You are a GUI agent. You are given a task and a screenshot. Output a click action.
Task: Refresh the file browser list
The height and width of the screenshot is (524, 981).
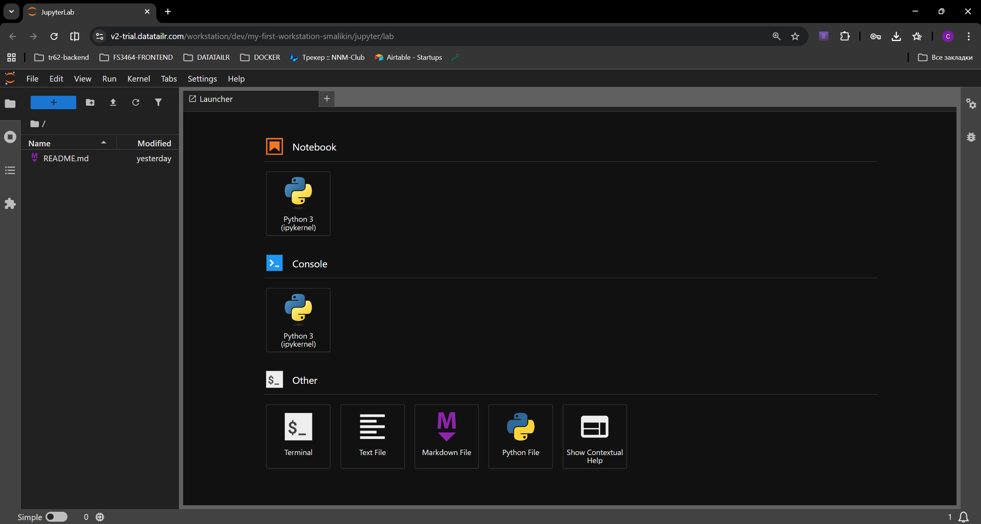[136, 102]
